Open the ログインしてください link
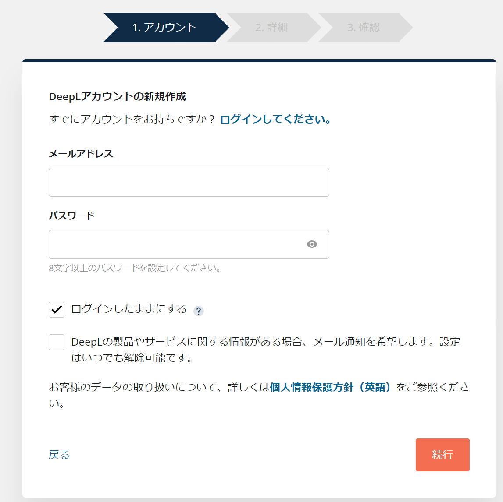Viewport: 503px width, 502px height. tap(275, 119)
